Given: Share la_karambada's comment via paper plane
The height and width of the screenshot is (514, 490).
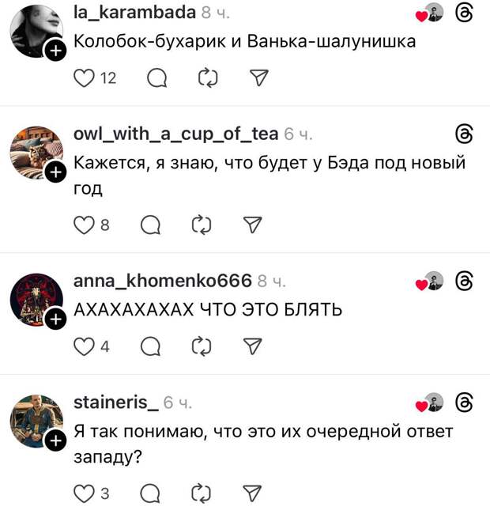Looking at the screenshot, I should coord(259,77).
